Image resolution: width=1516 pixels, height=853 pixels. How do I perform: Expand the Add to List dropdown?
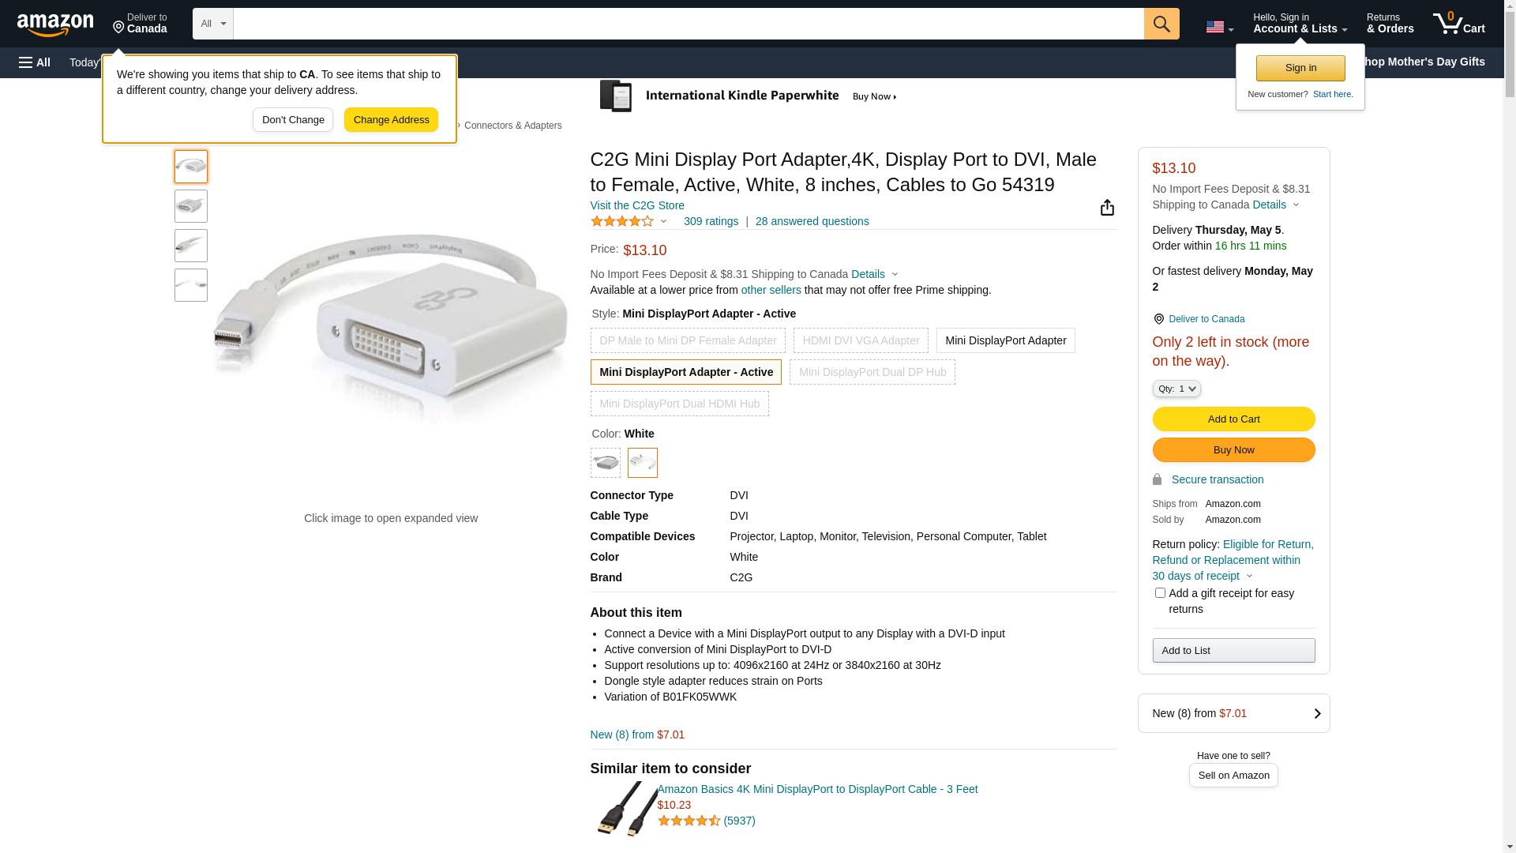click(x=1233, y=651)
